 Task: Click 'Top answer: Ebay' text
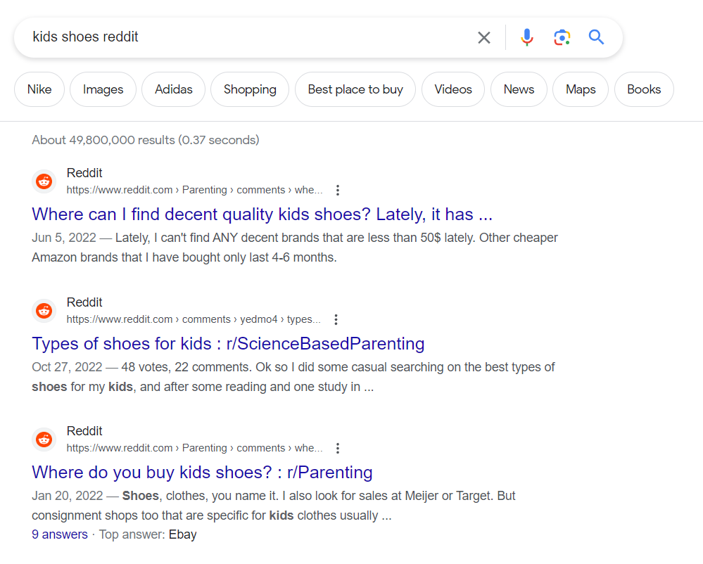(x=148, y=534)
